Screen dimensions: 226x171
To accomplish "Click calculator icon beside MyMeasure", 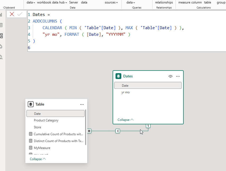I will pyautogui.click(x=31, y=148).
